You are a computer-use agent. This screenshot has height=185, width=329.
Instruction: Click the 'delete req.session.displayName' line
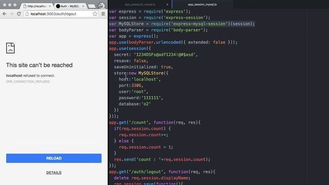(152, 178)
